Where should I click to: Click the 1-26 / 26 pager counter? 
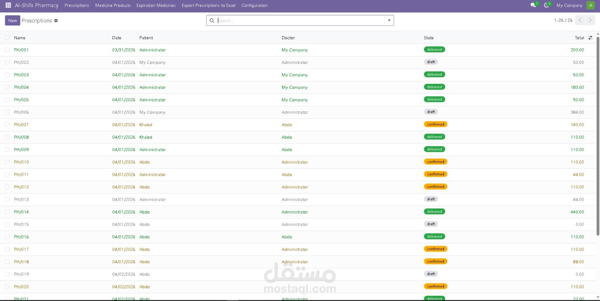pyautogui.click(x=563, y=20)
